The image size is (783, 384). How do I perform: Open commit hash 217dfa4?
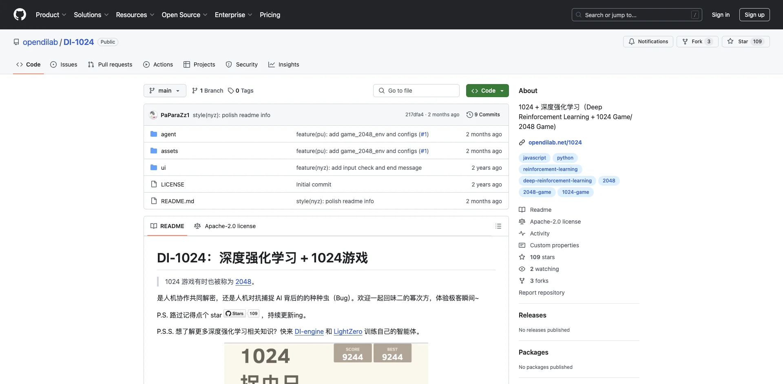point(414,115)
